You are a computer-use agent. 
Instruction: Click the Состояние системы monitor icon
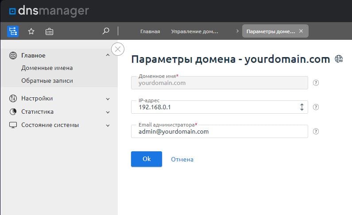[13, 125]
